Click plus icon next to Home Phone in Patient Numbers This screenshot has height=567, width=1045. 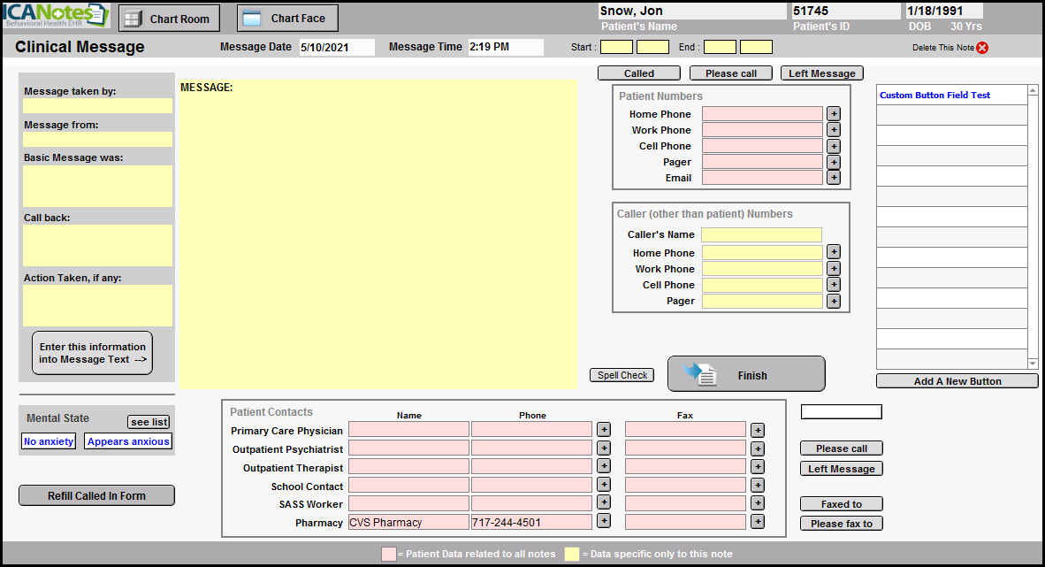pyautogui.click(x=833, y=114)
